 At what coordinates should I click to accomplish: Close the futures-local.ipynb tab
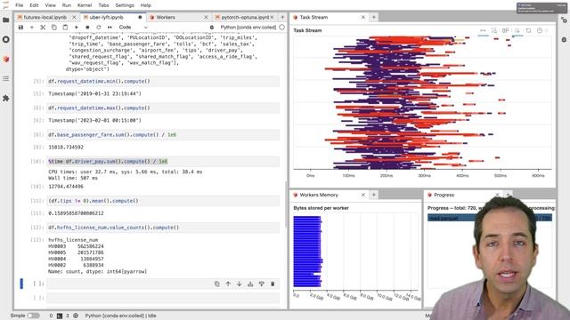pyautogui.click(x=74, y=17)
